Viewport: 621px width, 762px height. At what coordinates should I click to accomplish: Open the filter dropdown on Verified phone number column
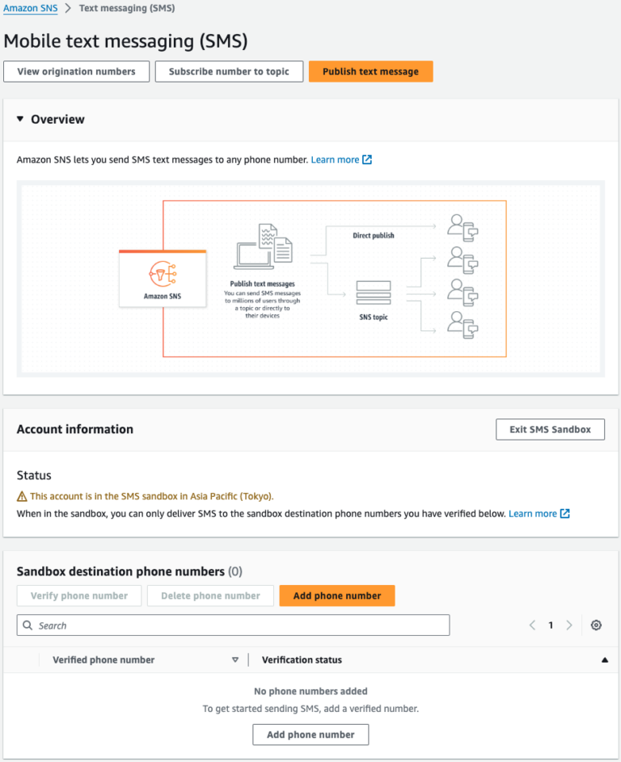(235, 659)
